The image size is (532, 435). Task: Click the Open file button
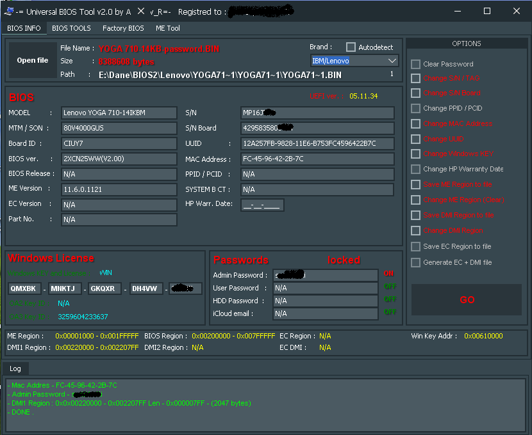point(33,60)
